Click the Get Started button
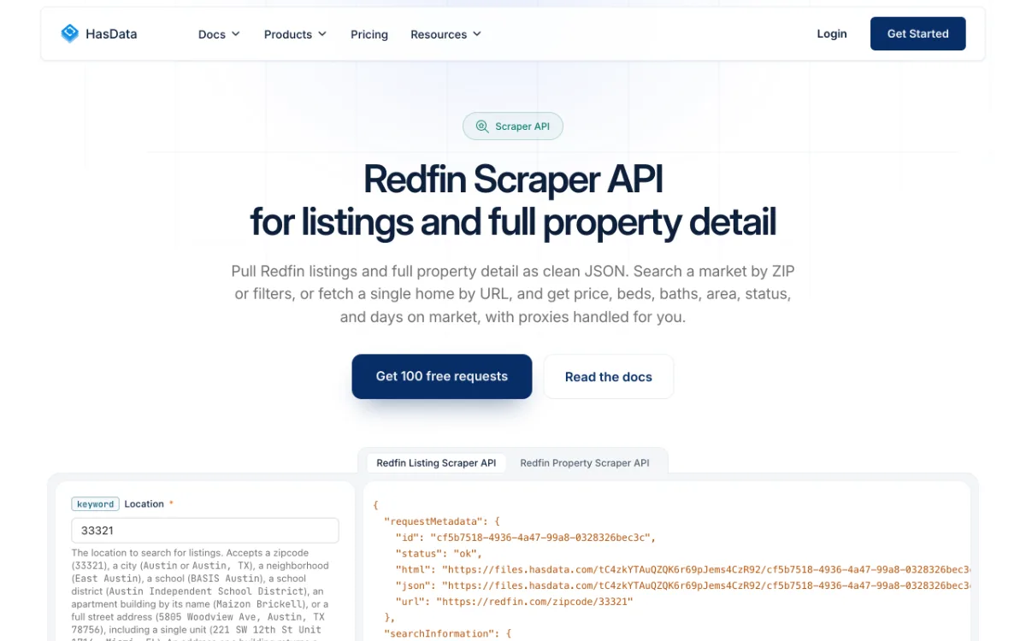This screenshot has height=641, width=1026. (x=917, y=34)
